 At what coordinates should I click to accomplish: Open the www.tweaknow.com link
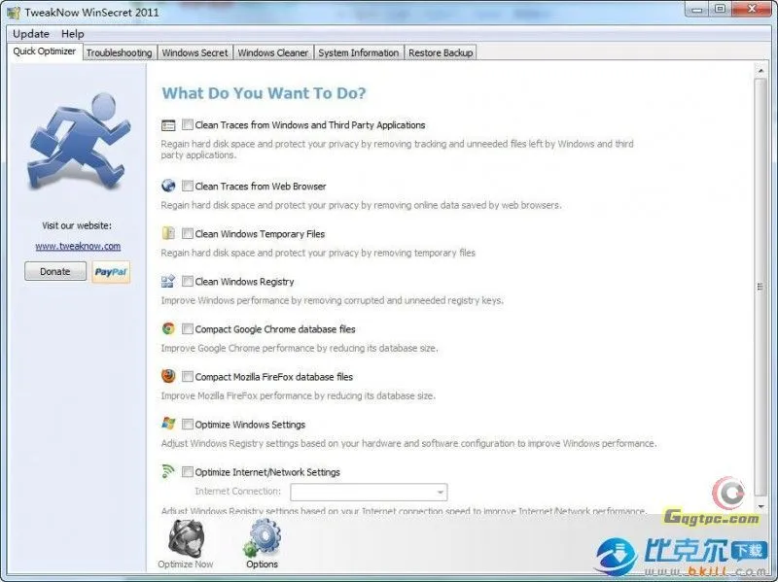coord(78,247)
